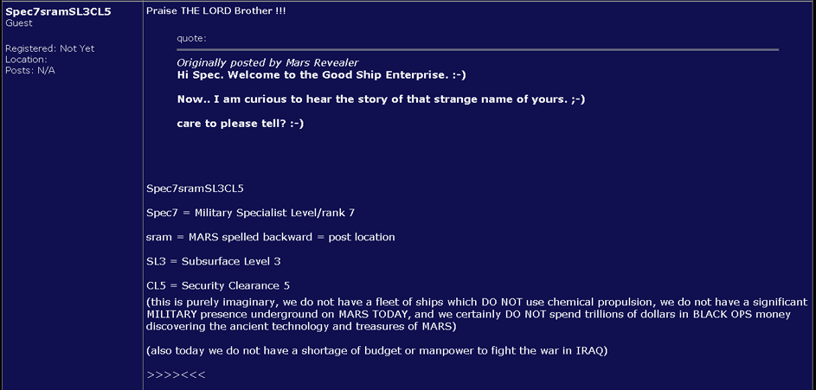Image resolution: width=816 pixels, height=390 pixels.
Task: Click 'Spec7 = Military Specialist Level/rank 7'
Action: (251, 213)
